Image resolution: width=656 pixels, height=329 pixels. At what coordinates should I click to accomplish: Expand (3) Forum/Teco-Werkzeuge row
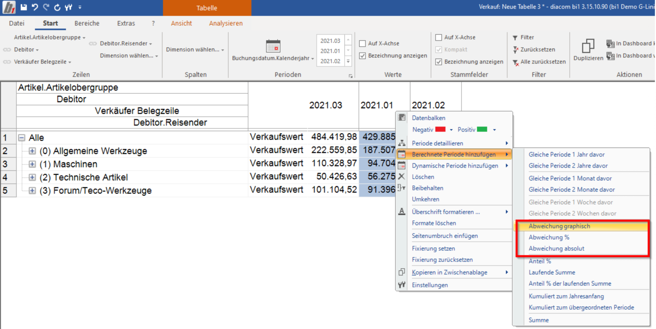(x=32, y=191)
